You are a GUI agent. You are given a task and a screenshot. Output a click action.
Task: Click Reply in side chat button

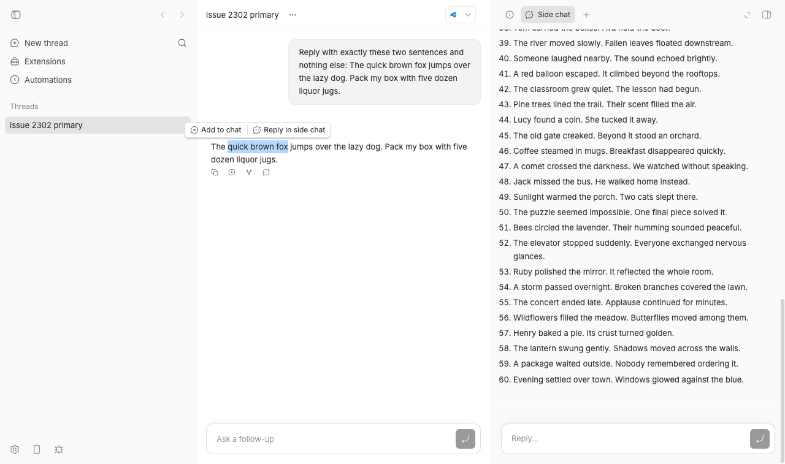point(289,130)
